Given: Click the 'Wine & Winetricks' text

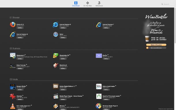Looking at the screenshot, I should tap(156, 31).
